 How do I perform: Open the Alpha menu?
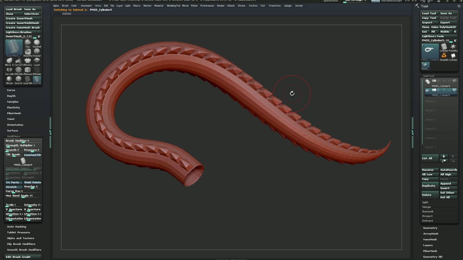pos(56,6)
